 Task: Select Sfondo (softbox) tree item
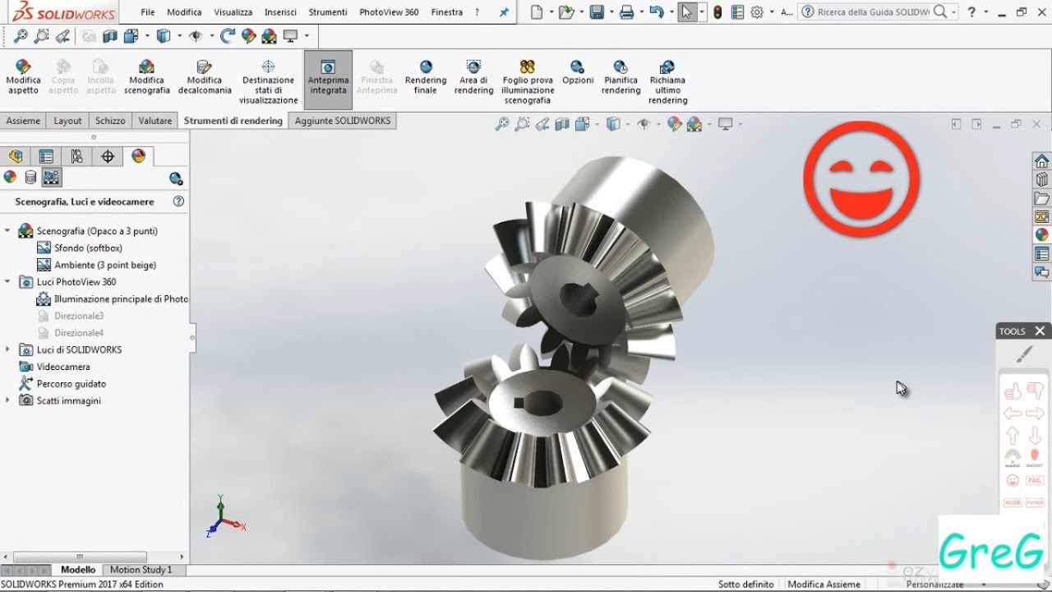pos(88,248)
